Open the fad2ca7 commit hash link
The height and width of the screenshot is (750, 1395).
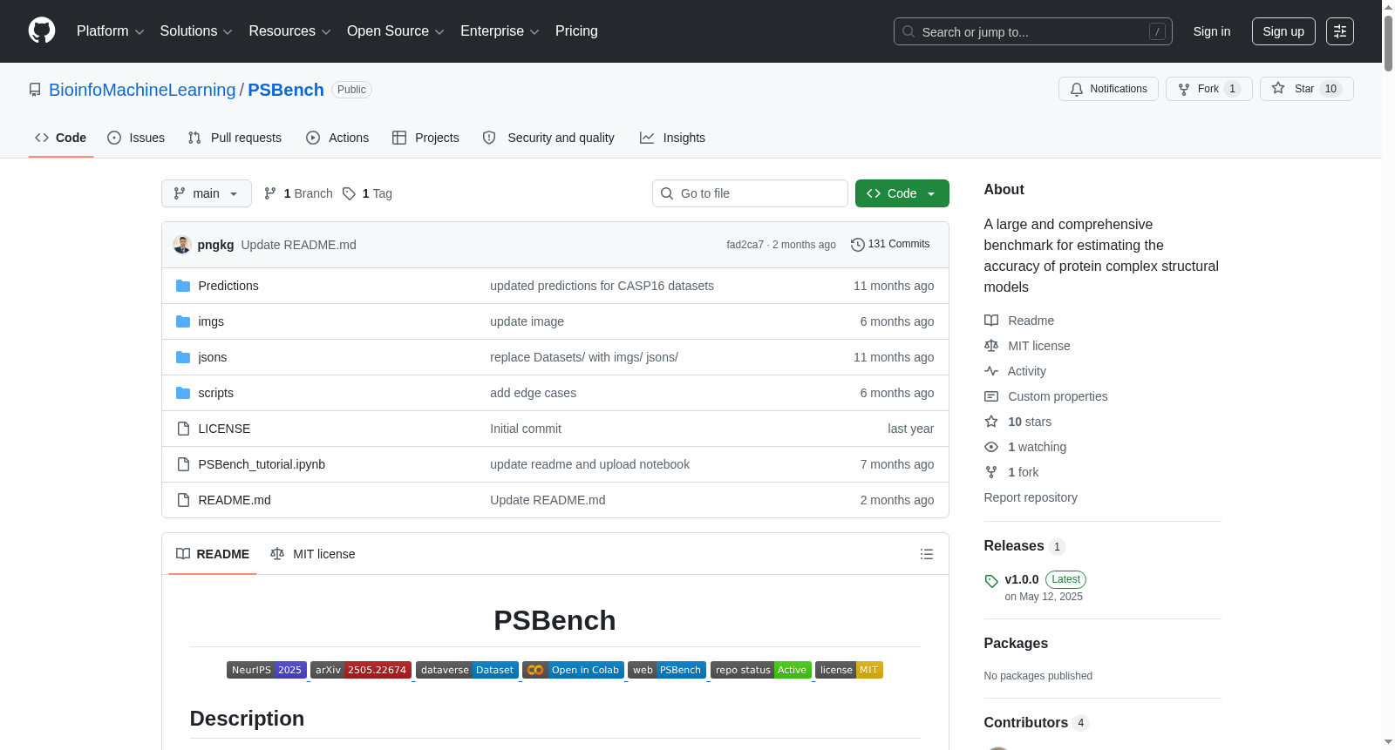[x=745, y=245]
